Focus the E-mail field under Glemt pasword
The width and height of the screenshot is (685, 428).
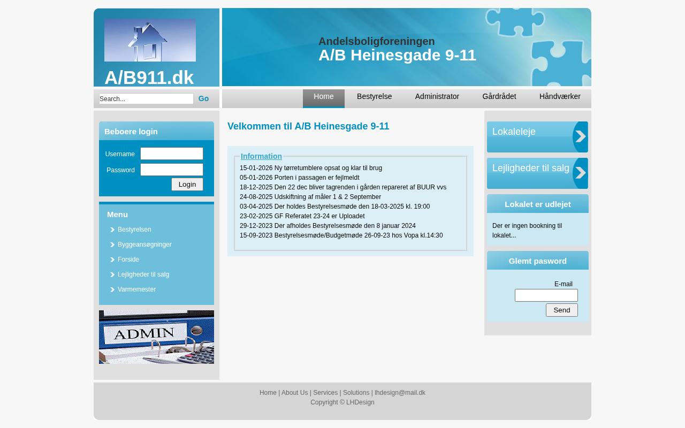(x=546, y=295)
